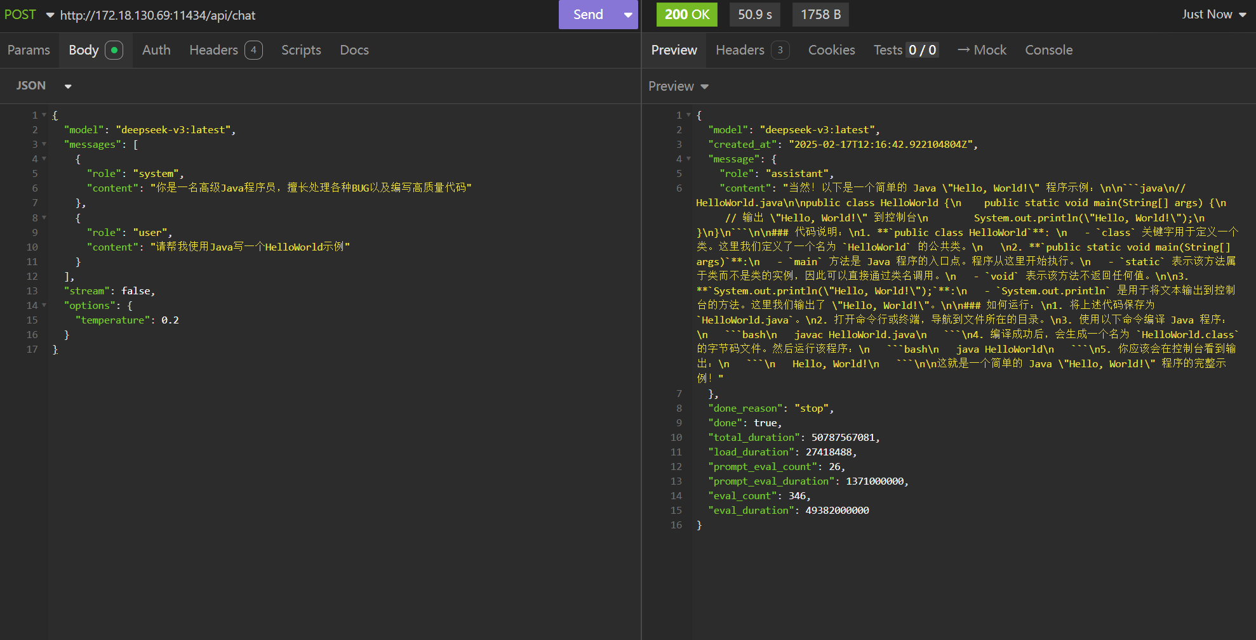Click the response created_at timestamp value
Image resolution: width=1256 pixels, height=640 pixels.
click(x=881, y=145)
